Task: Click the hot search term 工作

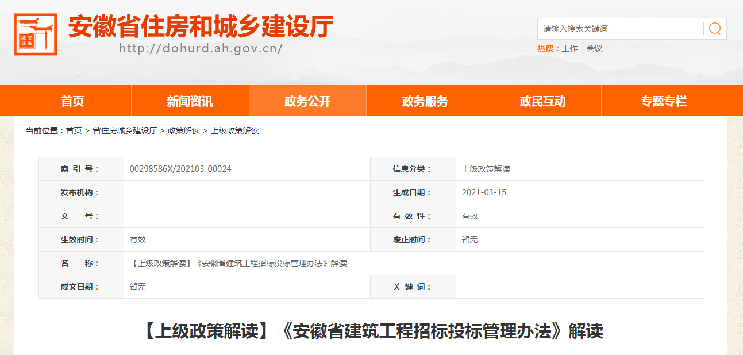Action: pyautogui.click(x=570, y=49)
